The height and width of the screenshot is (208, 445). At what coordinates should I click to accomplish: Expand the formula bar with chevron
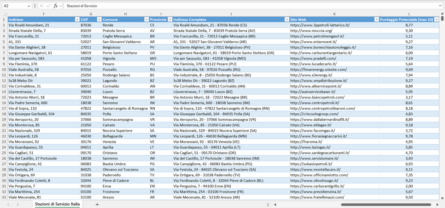click(440, 6)
